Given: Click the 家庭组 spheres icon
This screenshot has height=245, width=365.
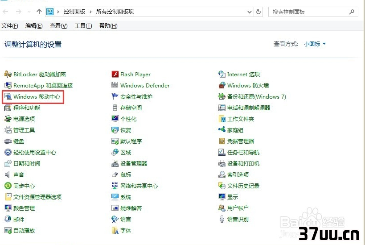Looking at the screenshot, I should click(222, 129).
